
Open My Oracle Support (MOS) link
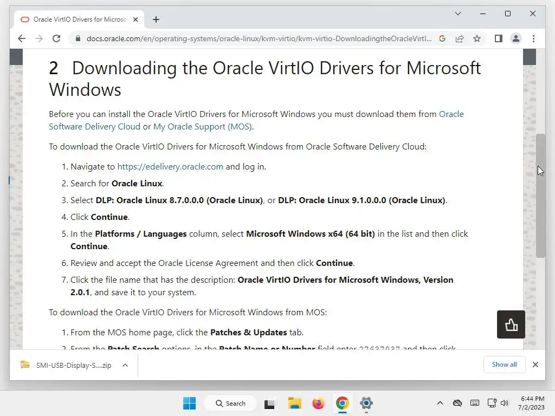pyautogui.click(x=203, y=127)
